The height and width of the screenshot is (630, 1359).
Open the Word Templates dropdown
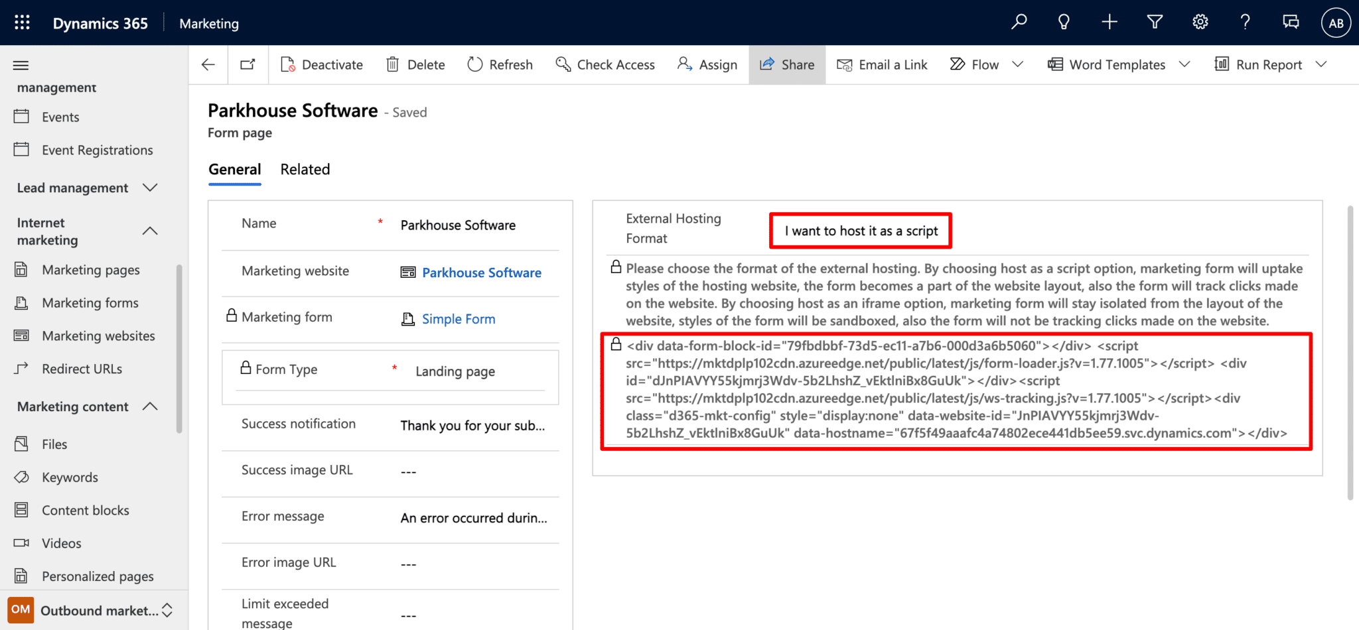click(1186, 64)
